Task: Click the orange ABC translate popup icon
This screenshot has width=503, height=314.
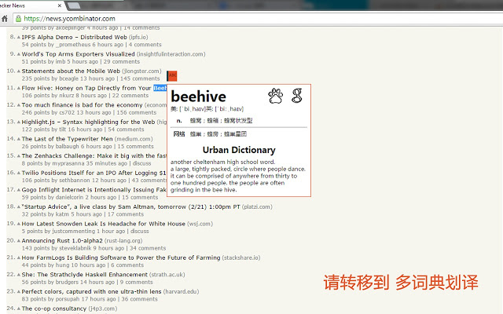Action: coord(172,76)
